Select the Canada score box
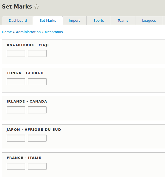Screen dimensions: 165x178 37,110
